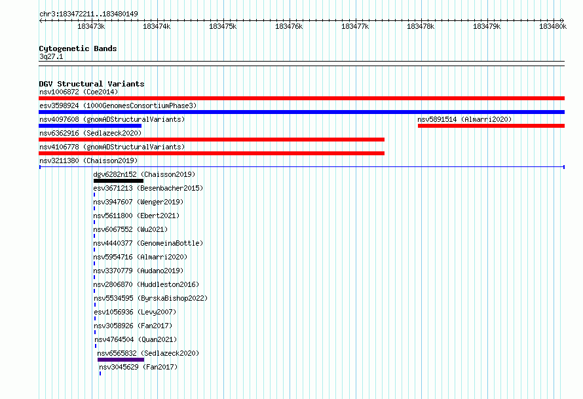This screenshot has height=399, width=583.
Task: Click the 3q27.1 band label
Action: point(51,56)
